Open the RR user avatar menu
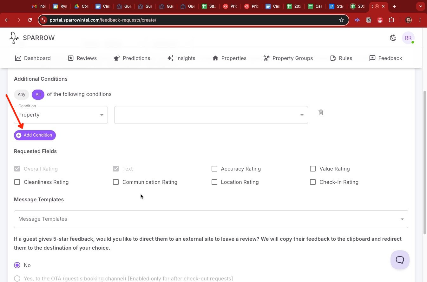This screenshot has height=282, width=427. 408,38
